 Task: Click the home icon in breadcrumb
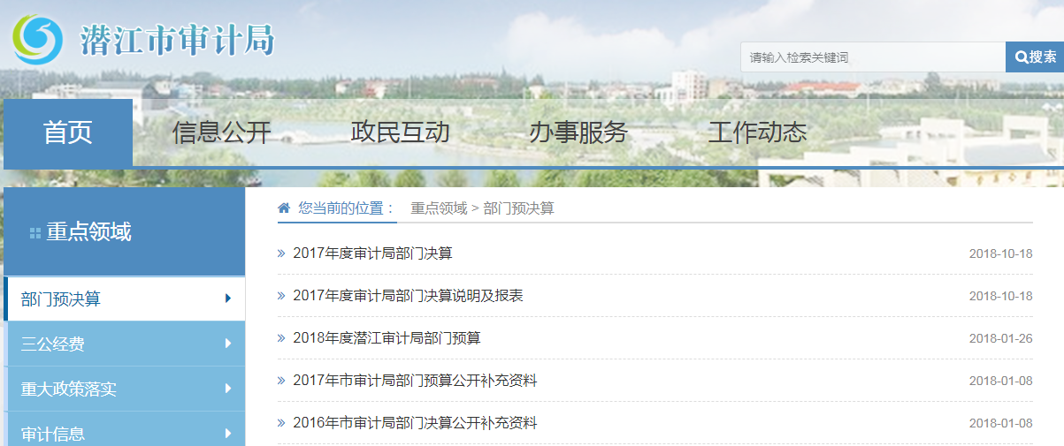click(284, 208)
